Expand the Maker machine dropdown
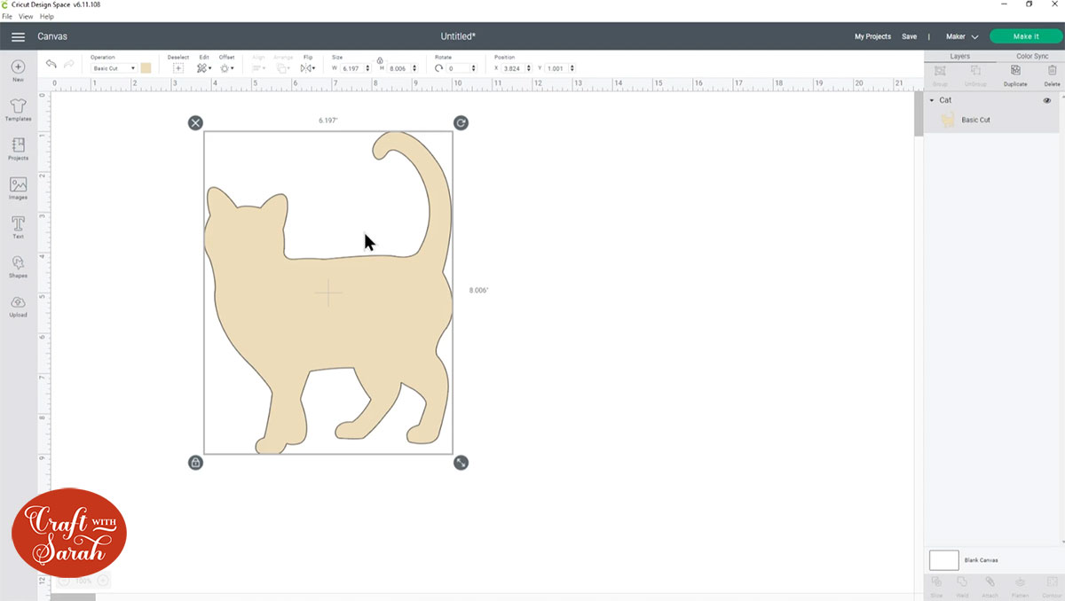 [962, 36]
